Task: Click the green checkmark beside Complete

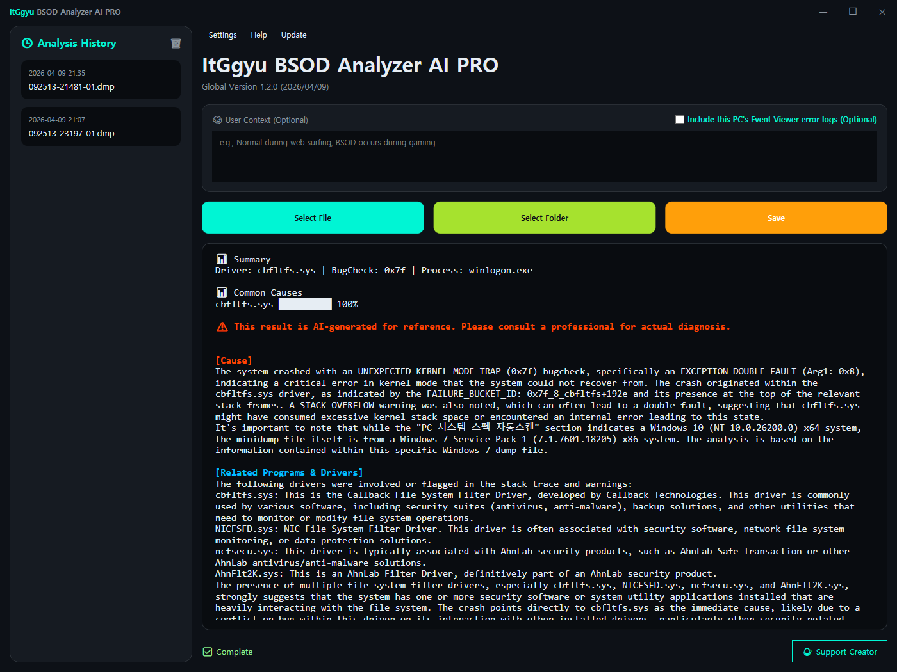Action: 206,651
